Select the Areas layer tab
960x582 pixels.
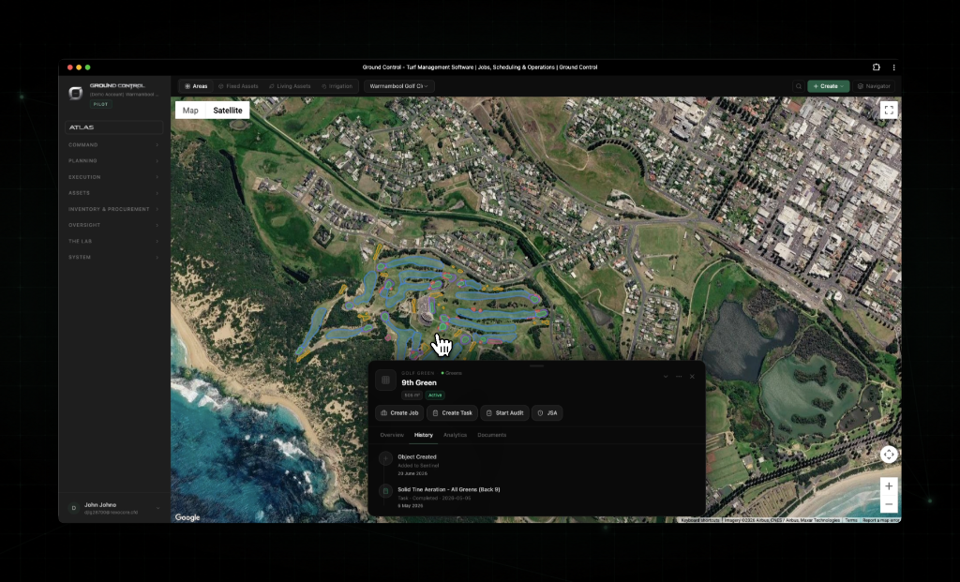196,86
